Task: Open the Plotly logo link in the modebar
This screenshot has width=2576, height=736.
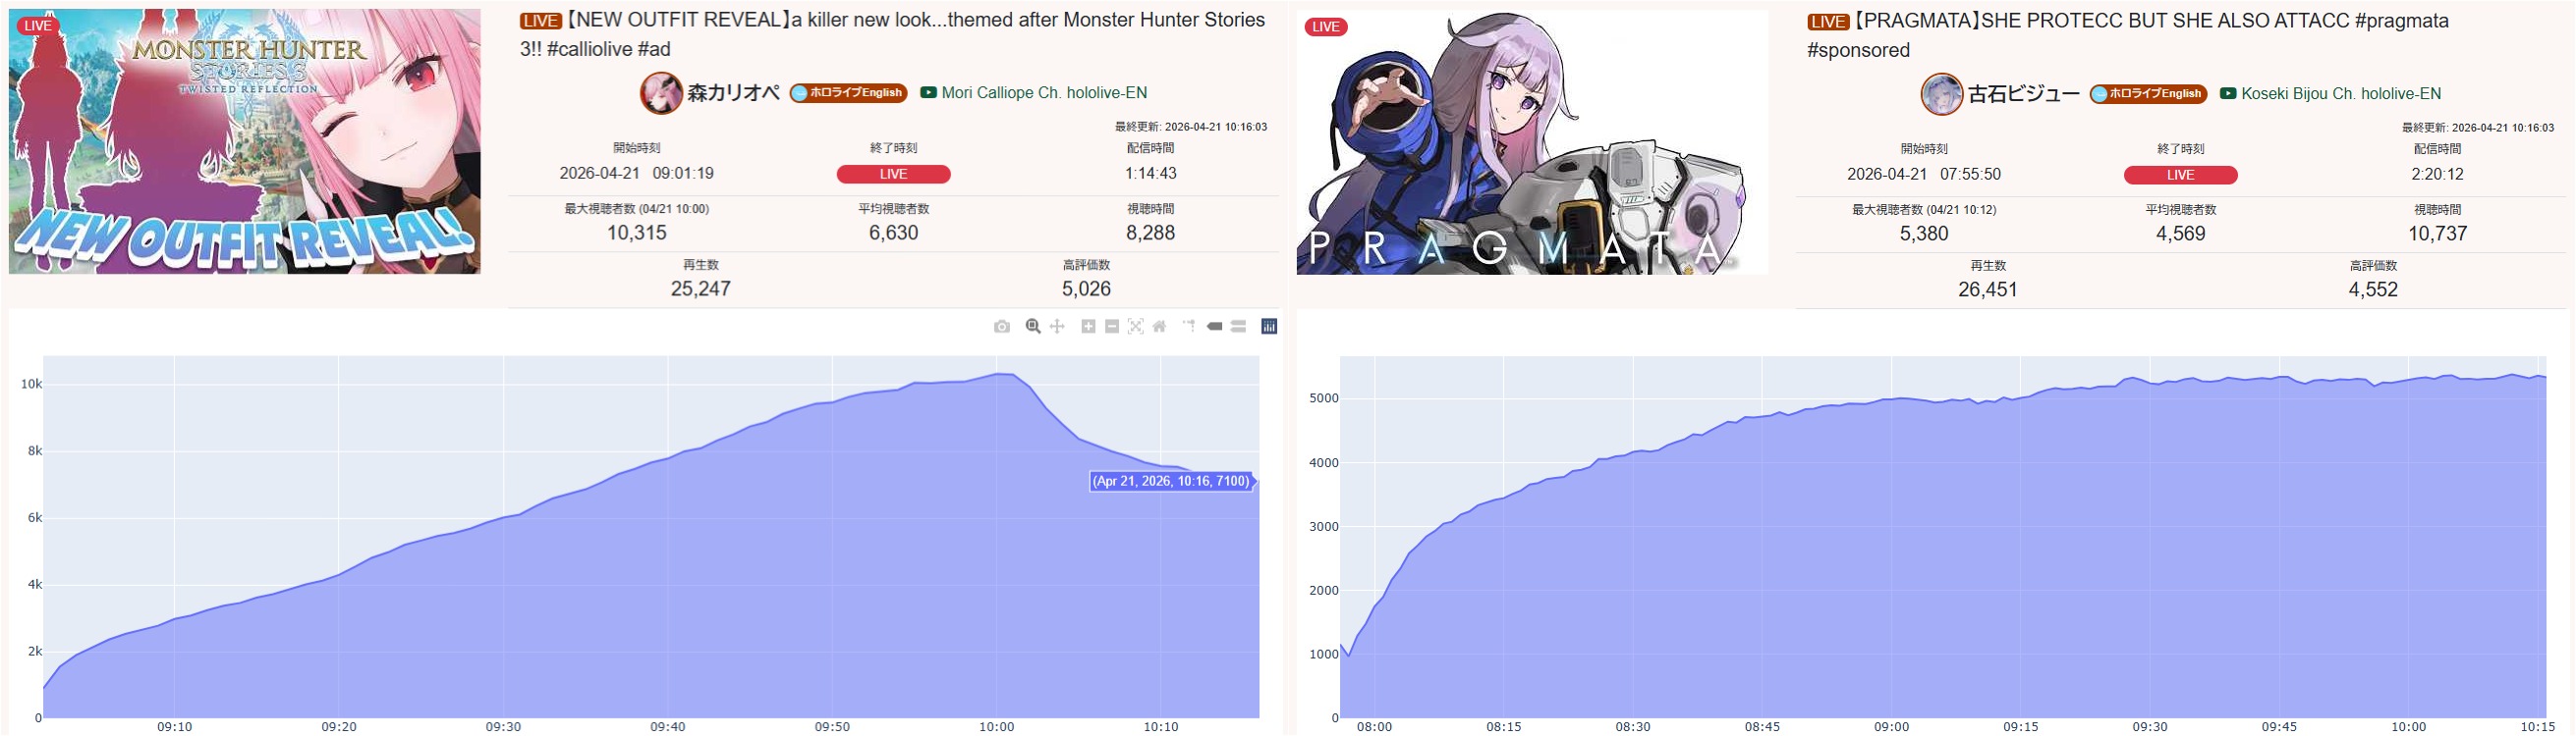Action: (1269, 327)
